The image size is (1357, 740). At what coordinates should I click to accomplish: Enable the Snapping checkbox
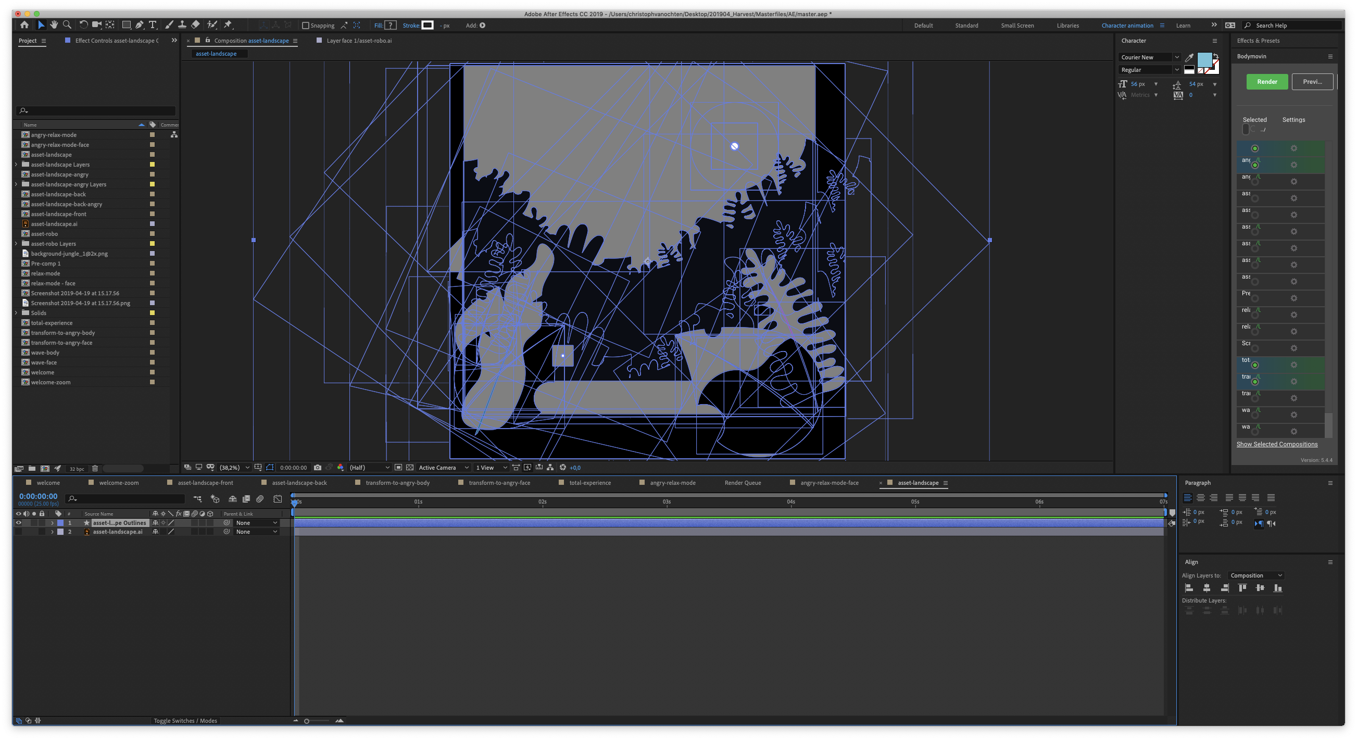pos(306,26)
